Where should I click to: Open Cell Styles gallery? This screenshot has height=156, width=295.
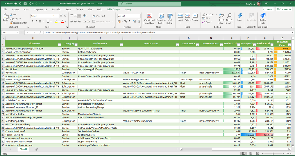tap(170, 19)
